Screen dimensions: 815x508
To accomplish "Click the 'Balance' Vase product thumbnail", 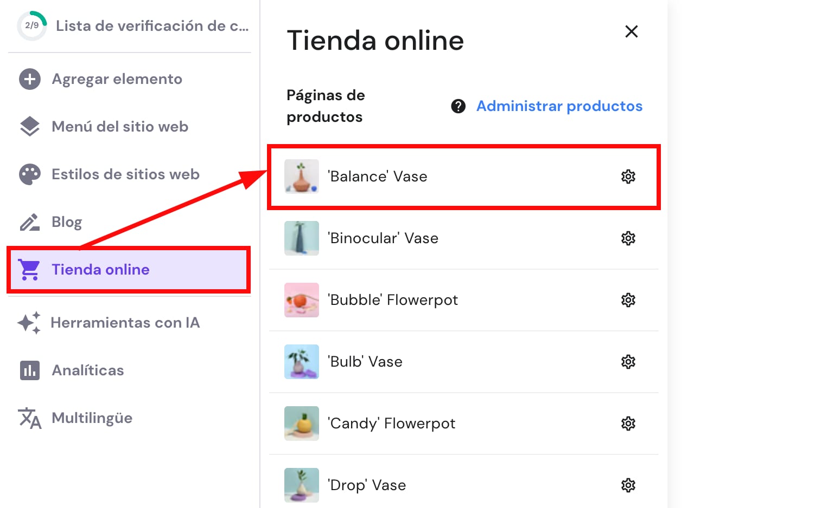I will [x=301, y=176].
